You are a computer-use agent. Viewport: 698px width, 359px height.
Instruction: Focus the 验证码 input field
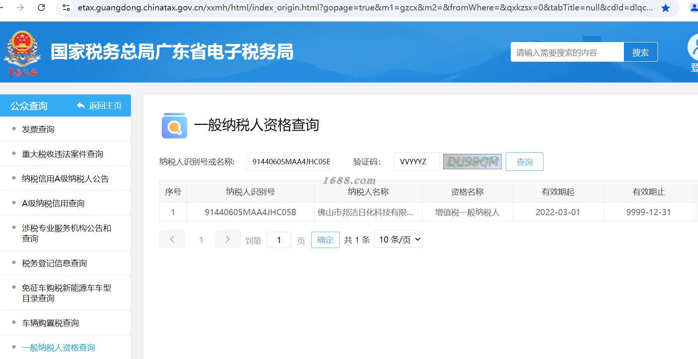pos(417,162)
